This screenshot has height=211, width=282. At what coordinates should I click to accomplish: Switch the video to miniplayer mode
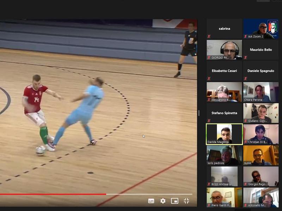pos(174,201)
